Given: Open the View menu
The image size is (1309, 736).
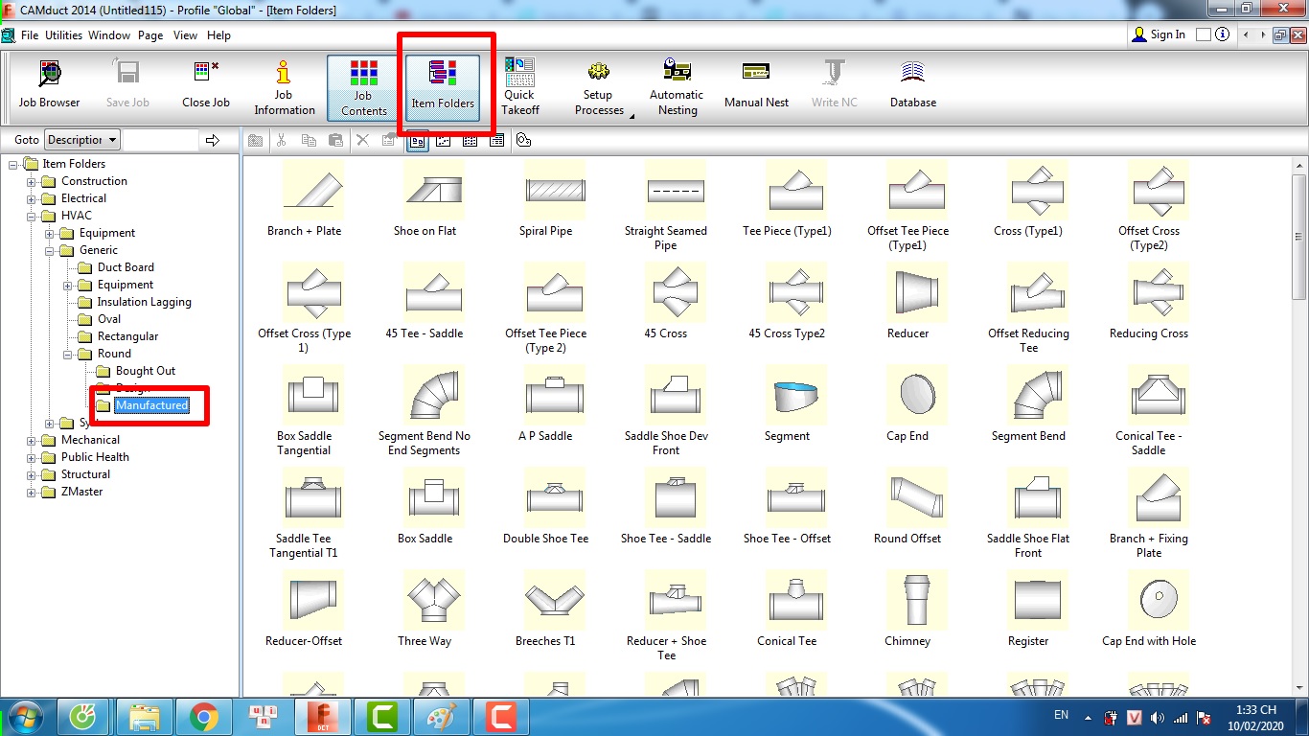Looking at the screenshot, I should click(x=185, y=35).
